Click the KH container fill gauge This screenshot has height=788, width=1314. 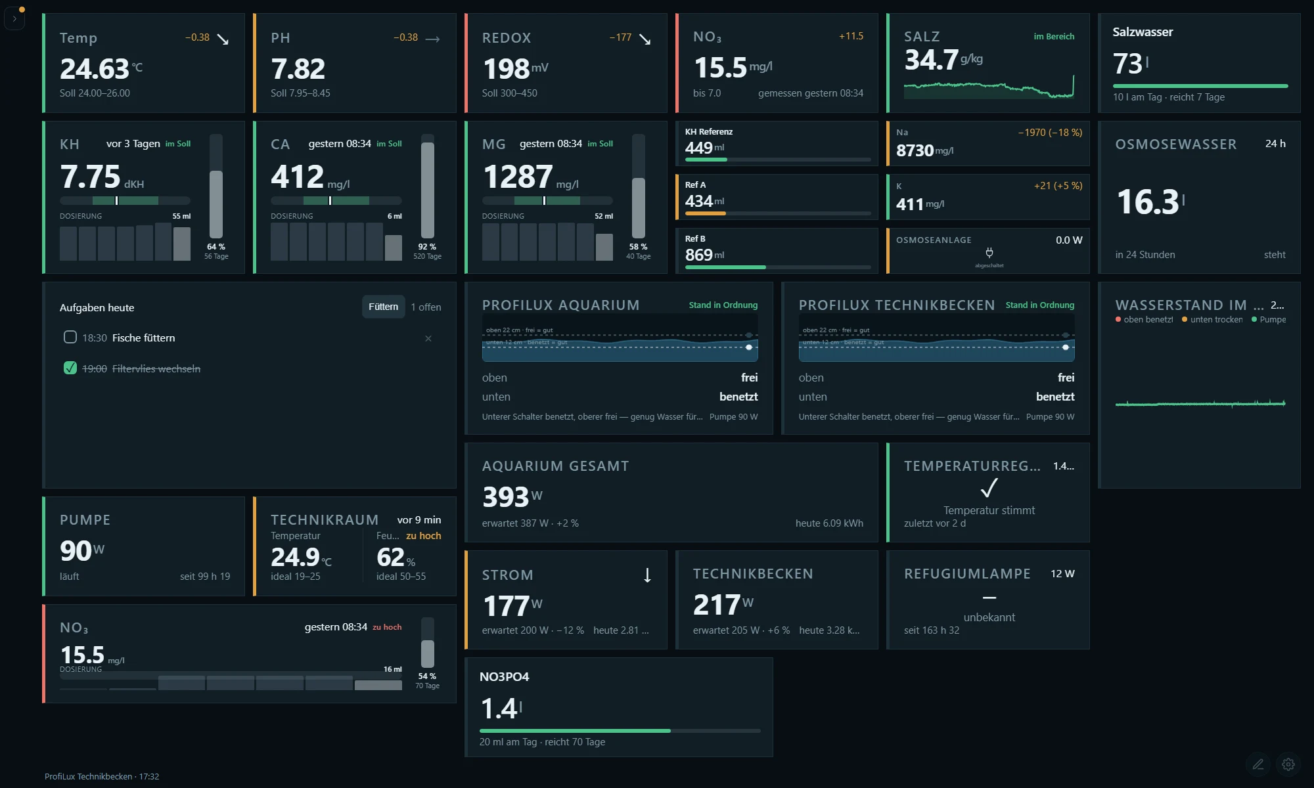point(216,186)
